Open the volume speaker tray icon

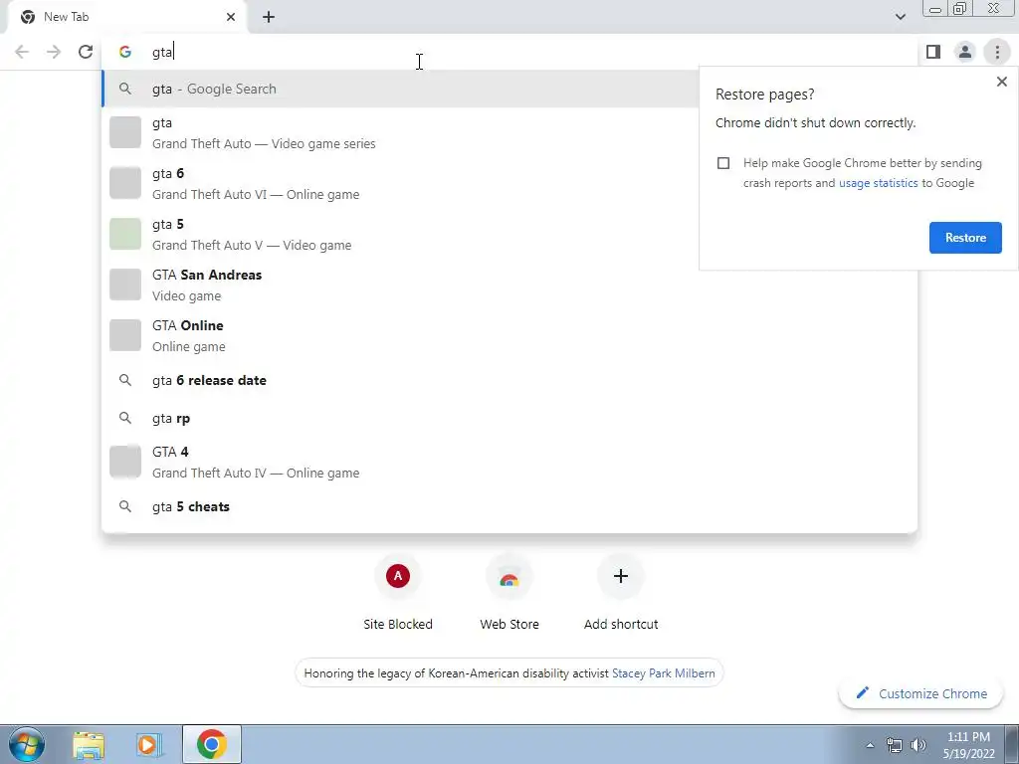click(918, 745)
